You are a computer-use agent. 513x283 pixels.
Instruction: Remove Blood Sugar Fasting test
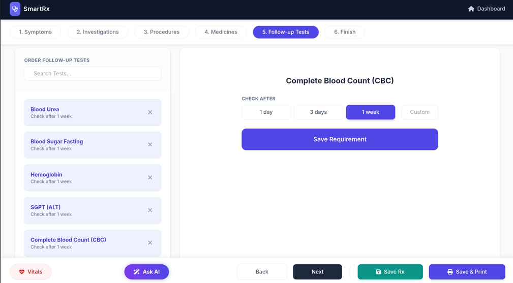tap(150, 145)
